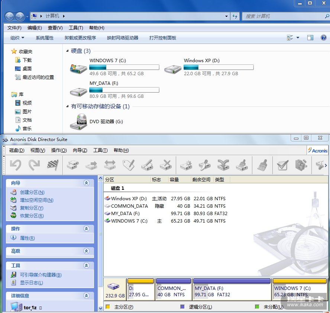
Task: Open the change view options dropdown arrow
Action: point(298,38)
